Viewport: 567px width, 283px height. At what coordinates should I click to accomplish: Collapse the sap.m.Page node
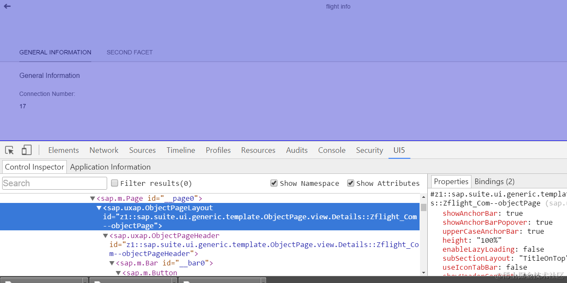pyautogui.click(x=93, y=199)
